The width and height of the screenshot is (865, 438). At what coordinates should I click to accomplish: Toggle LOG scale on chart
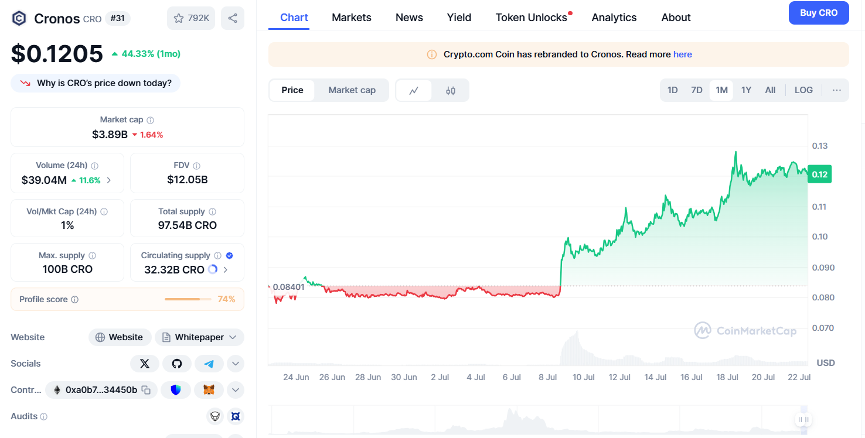(x=803, y=90)
